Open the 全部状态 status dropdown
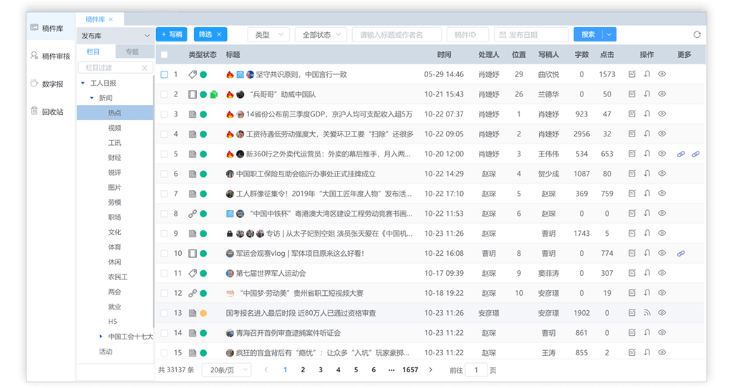 (321, 34)
